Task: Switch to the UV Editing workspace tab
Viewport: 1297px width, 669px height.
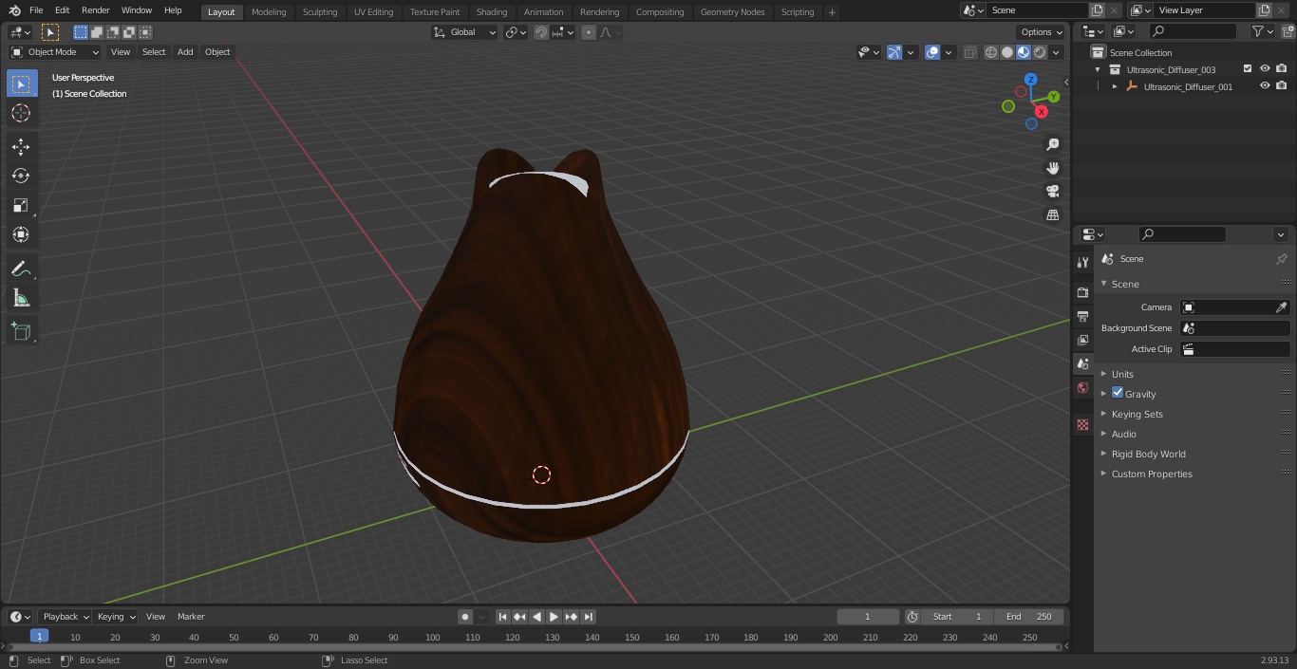Action: (373, 11)
